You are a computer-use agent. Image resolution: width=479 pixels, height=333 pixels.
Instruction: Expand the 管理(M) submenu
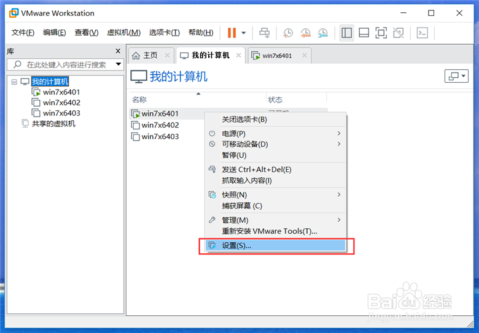276,220
